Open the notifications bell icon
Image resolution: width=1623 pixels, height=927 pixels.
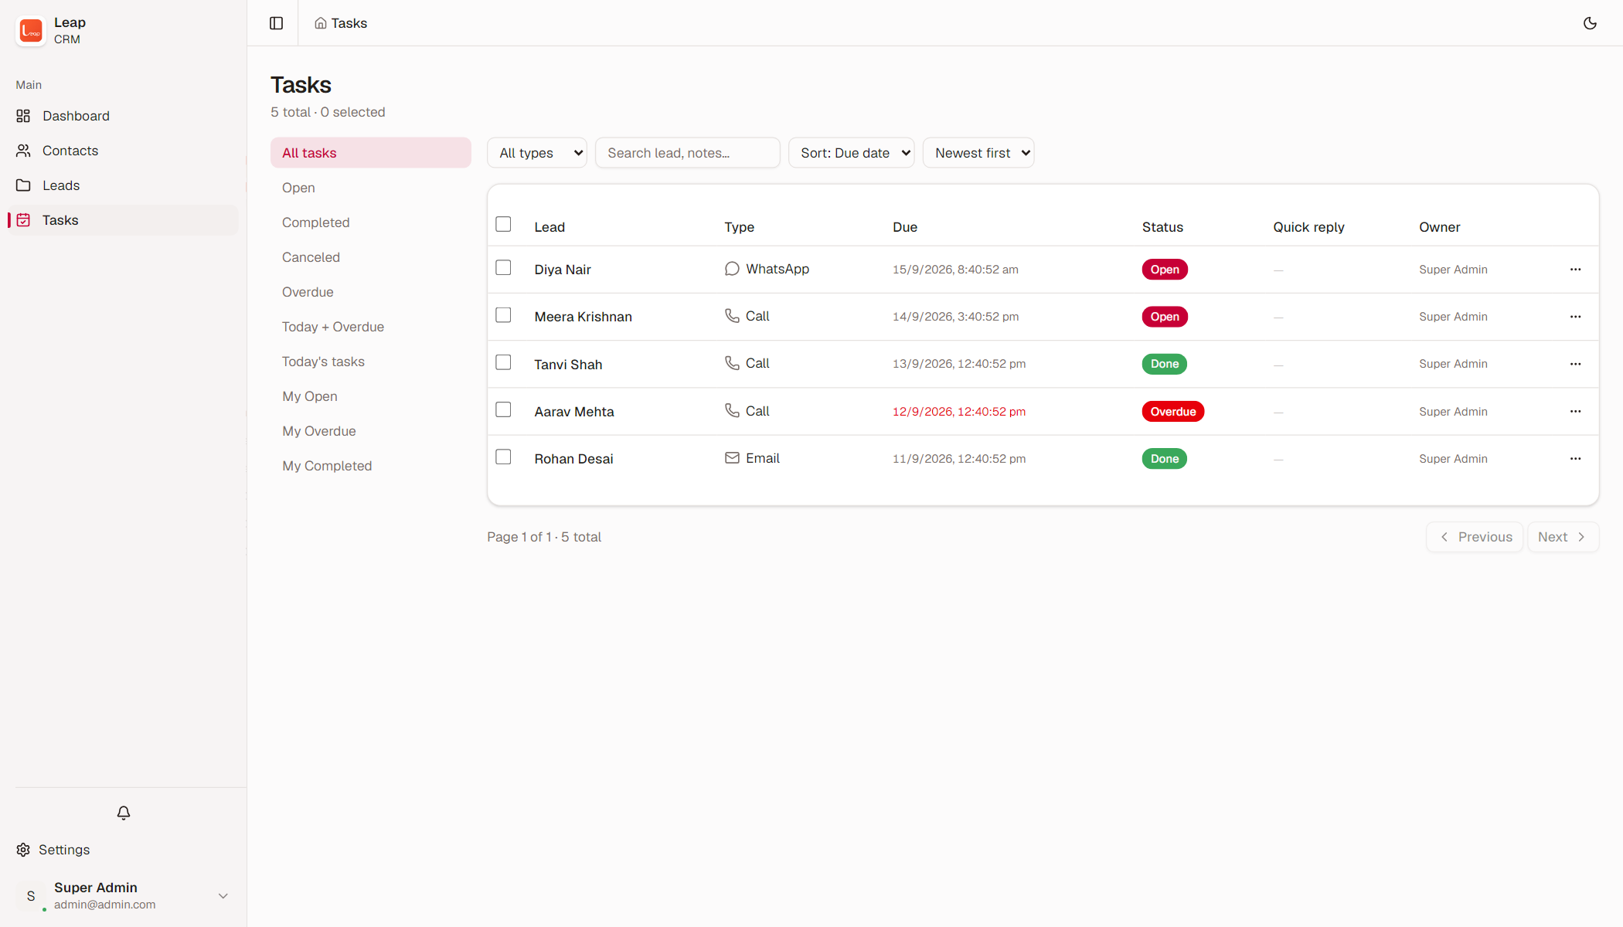pyautogui.click(x=124, y=813)
